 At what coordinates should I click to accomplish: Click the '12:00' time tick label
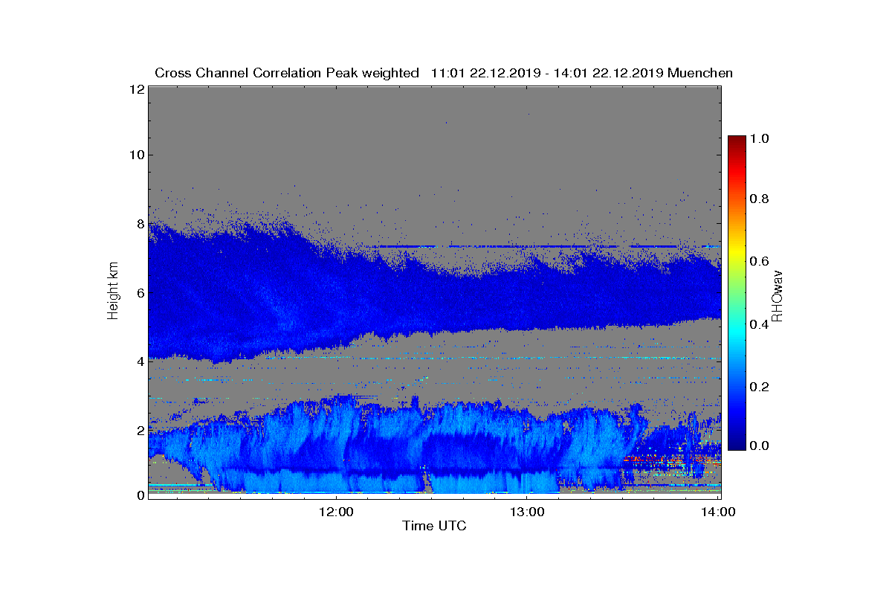[336, 512]
